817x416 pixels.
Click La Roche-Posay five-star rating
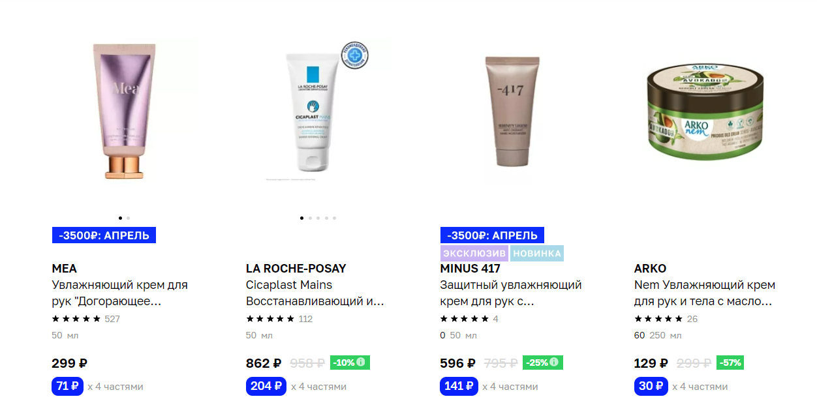click(x=270, y=319)
